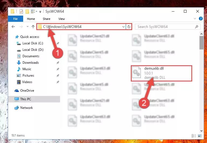
Task: Click the Documents page icon in the sidebar
Action: [x=19, y=56]
